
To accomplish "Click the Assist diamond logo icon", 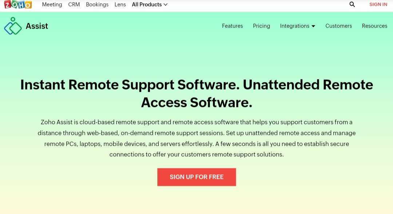I will 13,26.
